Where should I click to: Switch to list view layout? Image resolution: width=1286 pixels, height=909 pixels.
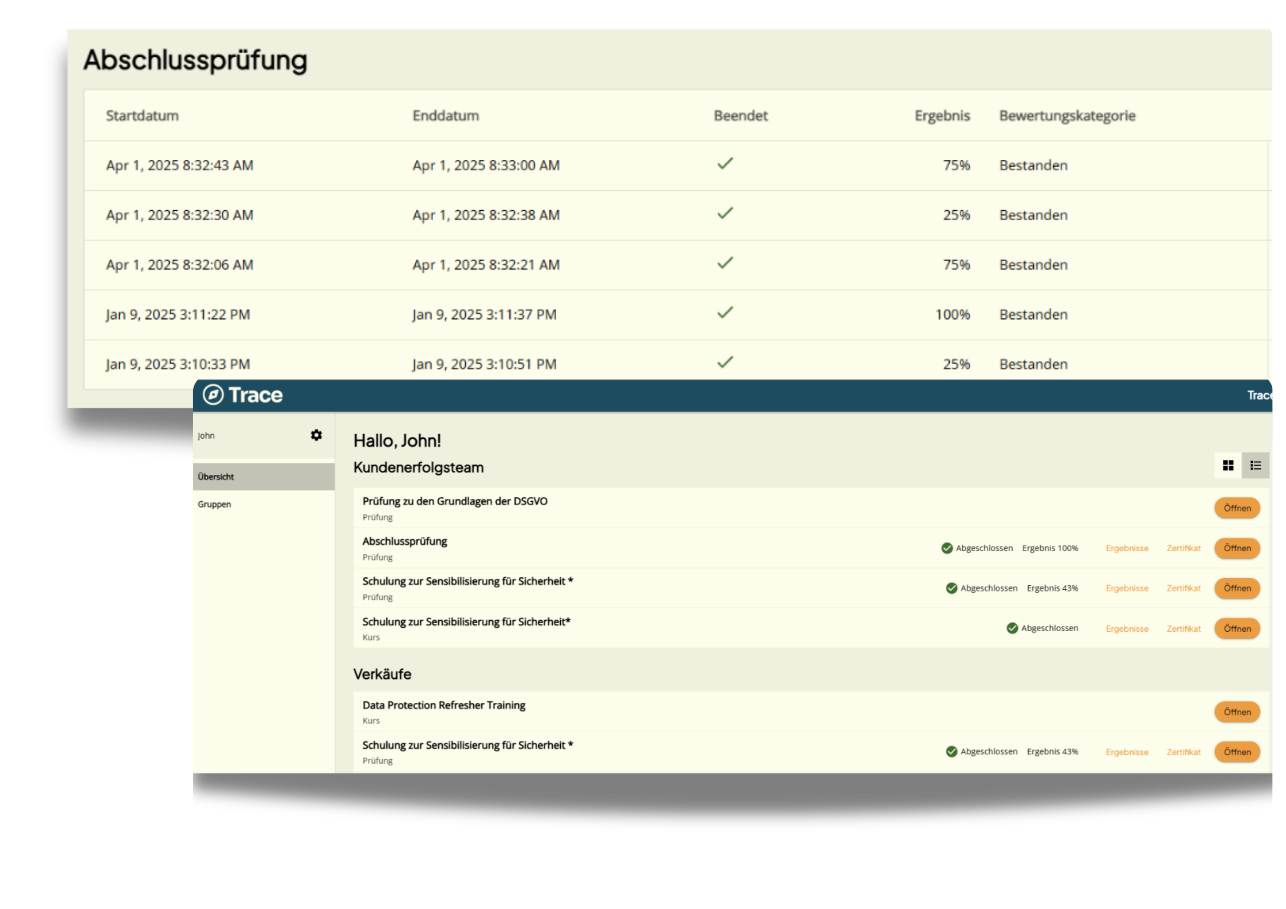tap(1255, 465)
